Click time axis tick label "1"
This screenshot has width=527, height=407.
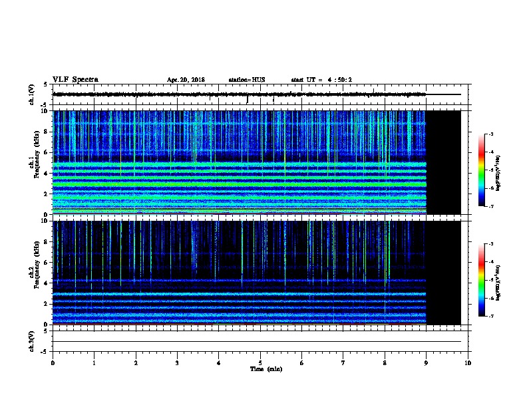click(94, 362)
